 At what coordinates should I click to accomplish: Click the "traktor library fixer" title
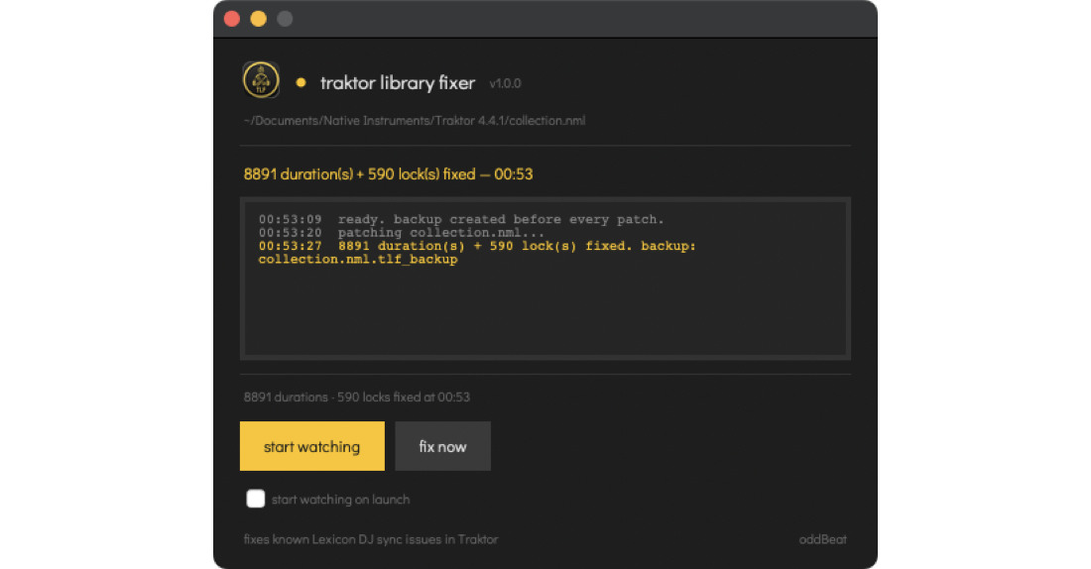(398, 83)
